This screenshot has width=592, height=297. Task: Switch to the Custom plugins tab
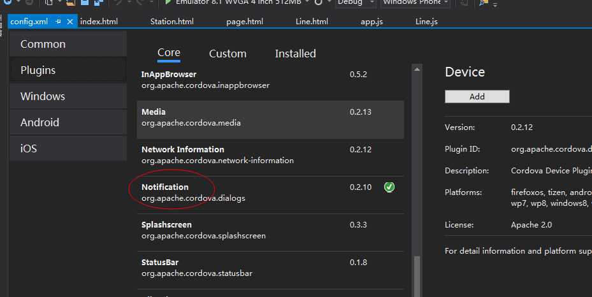tap(227, 54)
